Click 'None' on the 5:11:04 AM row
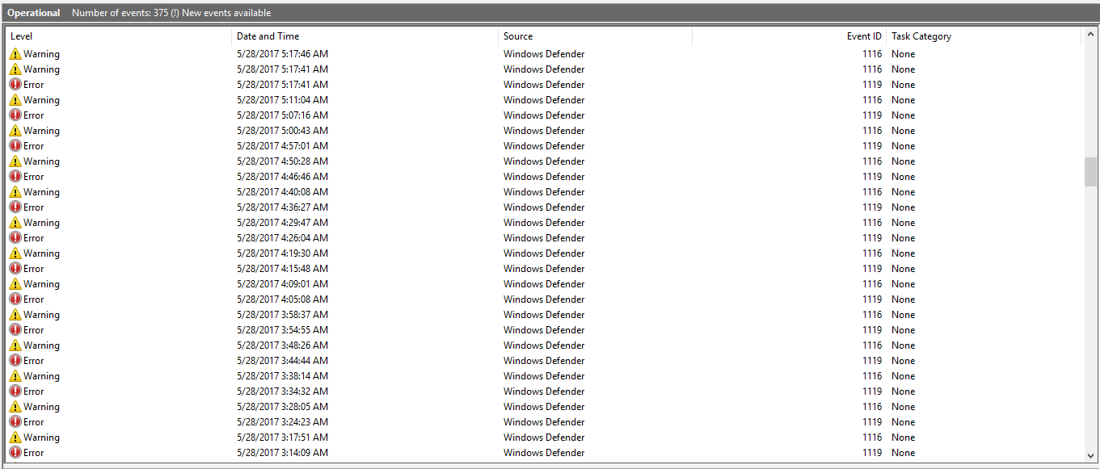This screenshot has height=469, width=1100. click(x=904, y=100)
